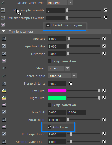
Task: Click the Focal Depth slider handle
Action: [x=69, y=119]
